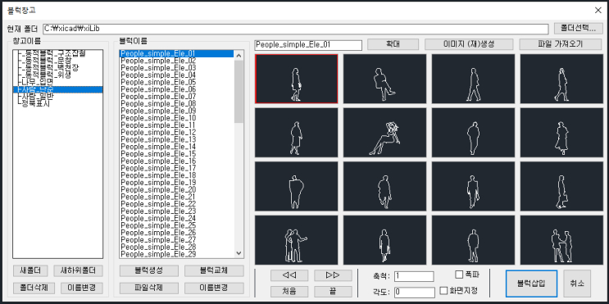Jump to first page with 처음 button
609x304 pixels.
click(289, 292)
